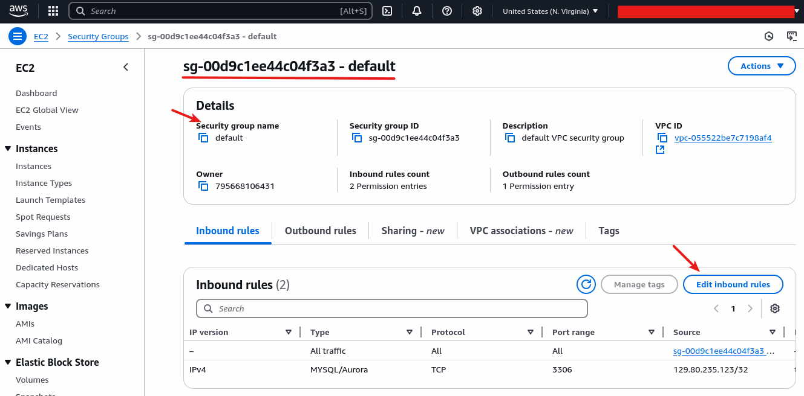804x396 pixels.
Task: Open the Help question mark icon
Action: [x=446, y=11]
